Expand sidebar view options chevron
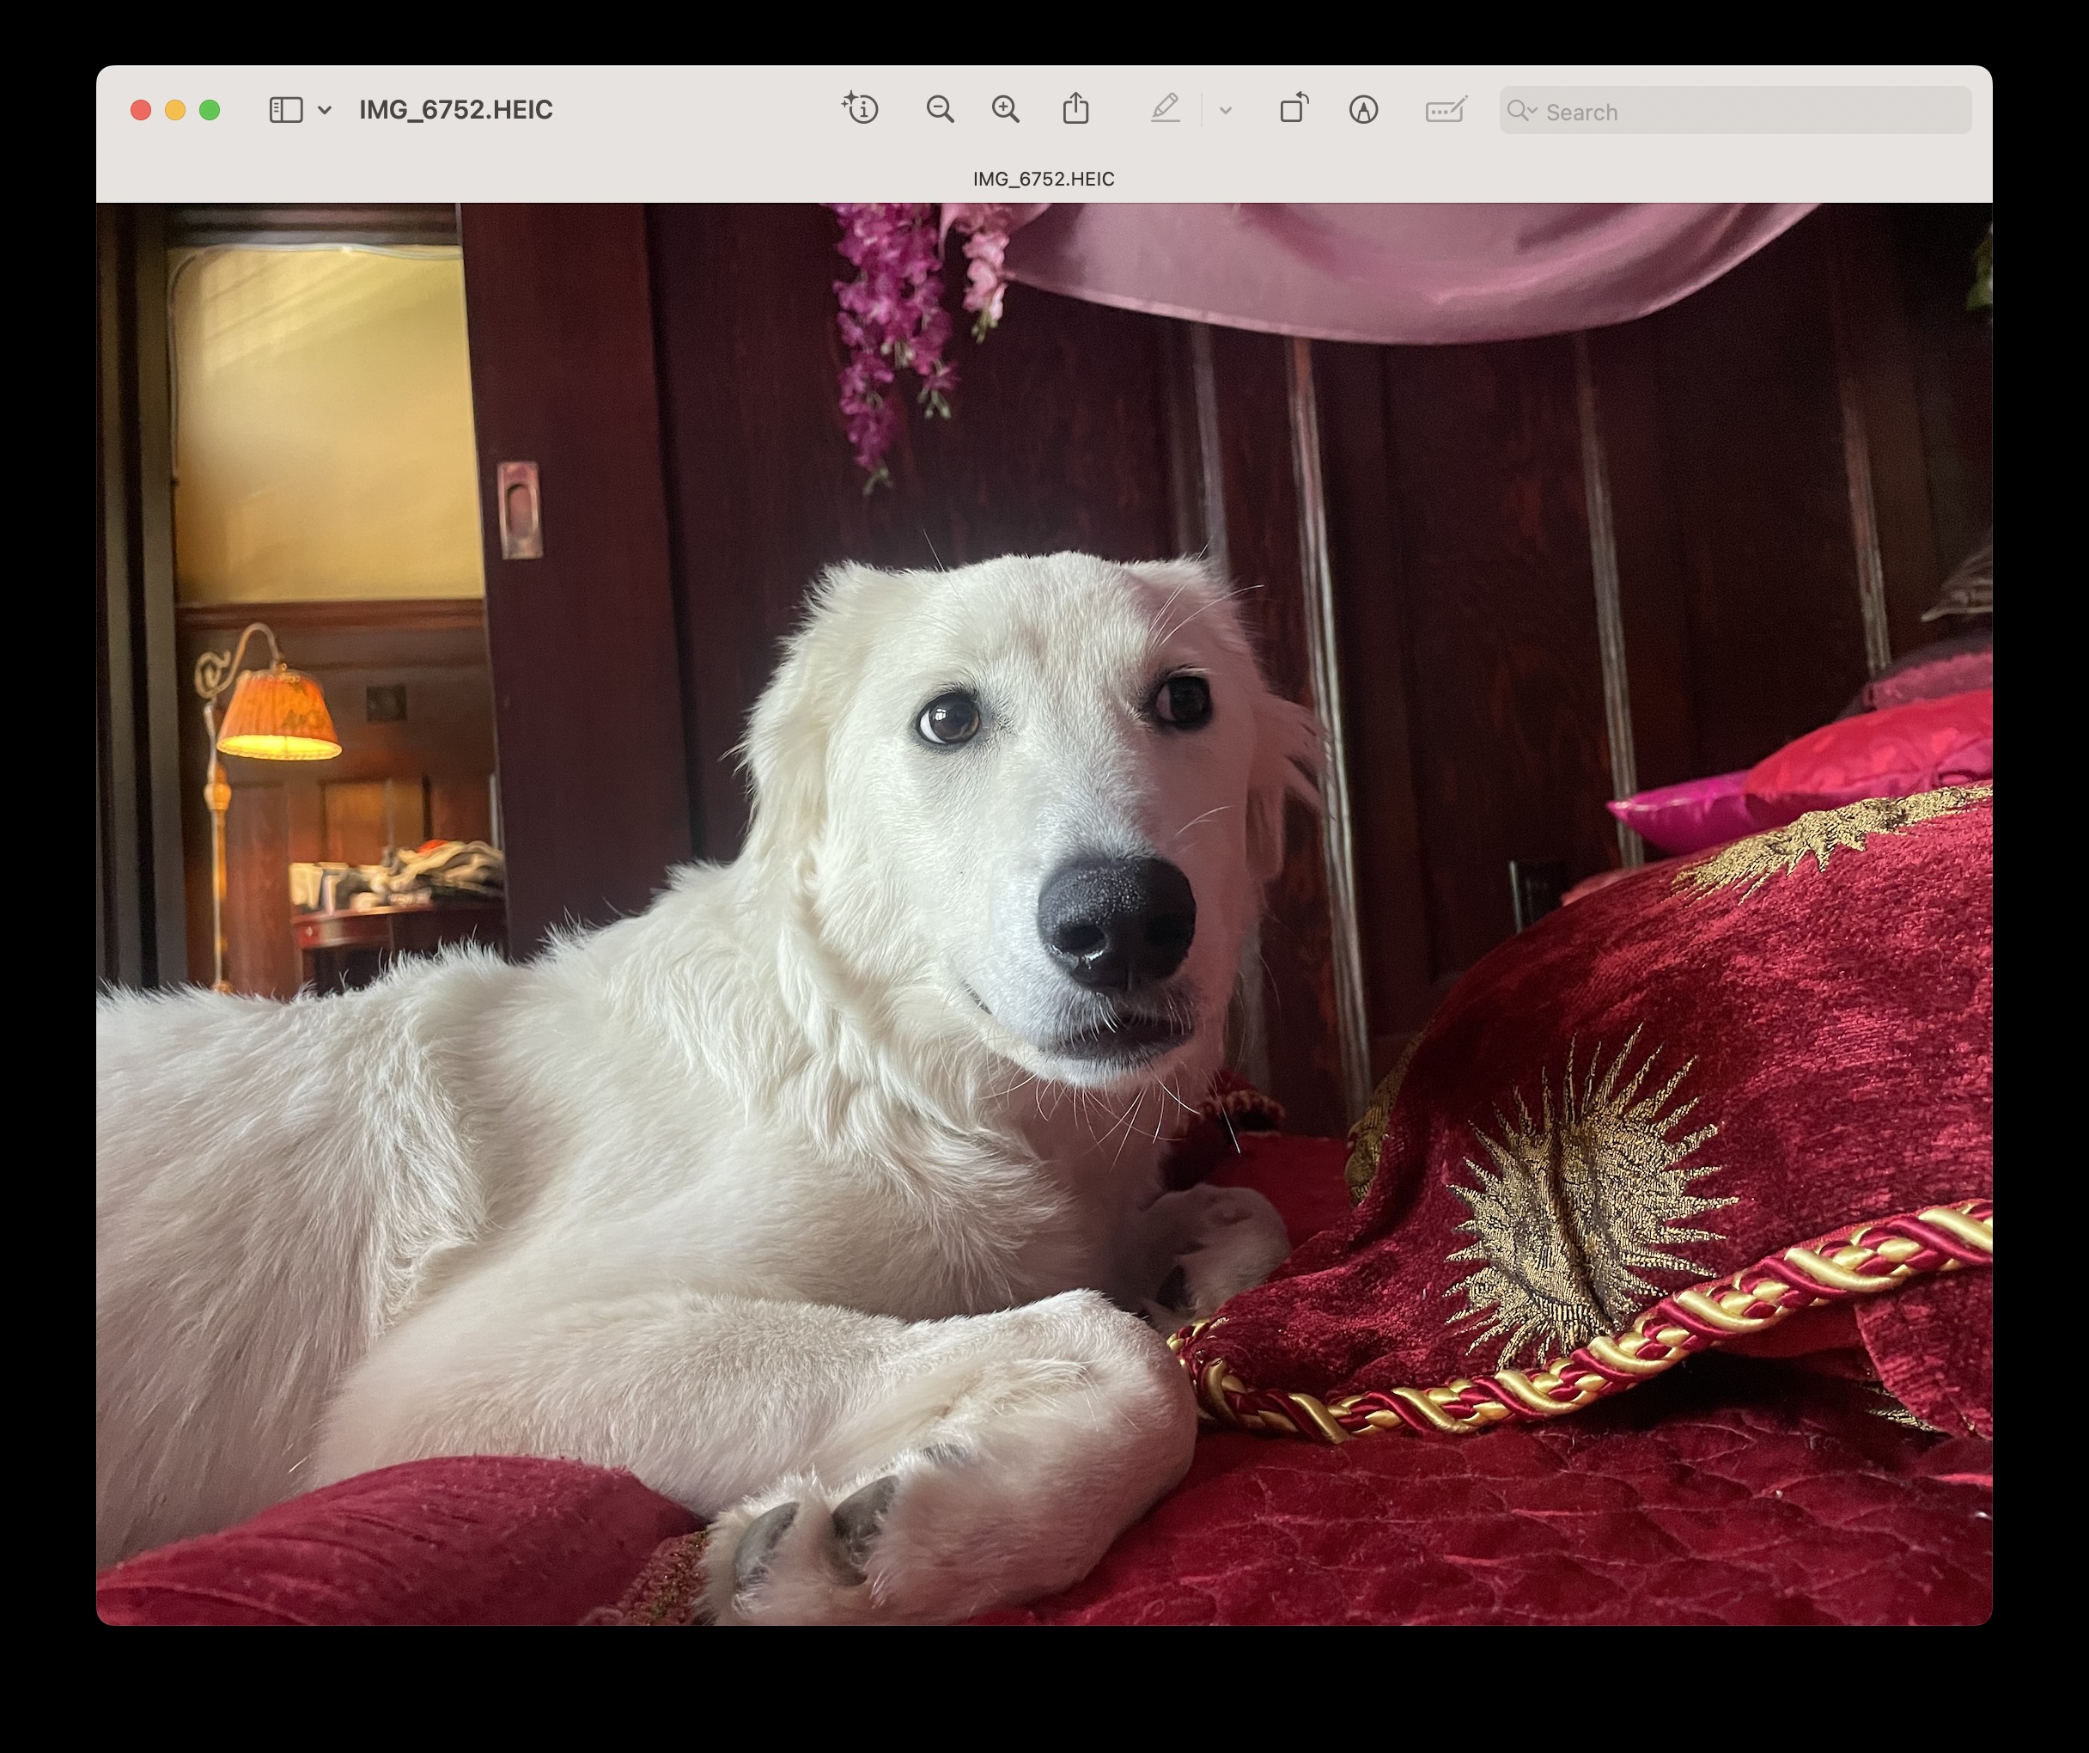The width and height of the screenshot is (2089, 1753). pos(325,111)
